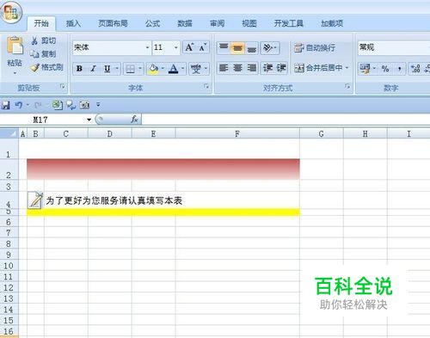Image resolution: width=430 pixels, height=338 pixels.
Task: Open the insert function fx button
Action: 134,120
